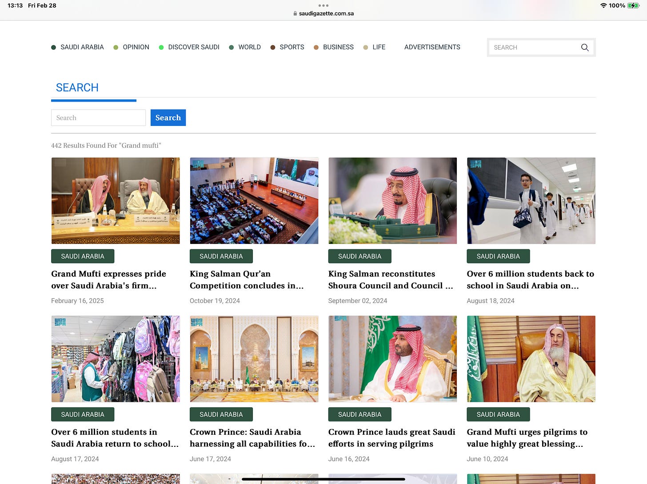Open the backpack shop article image
This screenshot has width=647, height=484.
pyautogui.click(x=116, y=359)
